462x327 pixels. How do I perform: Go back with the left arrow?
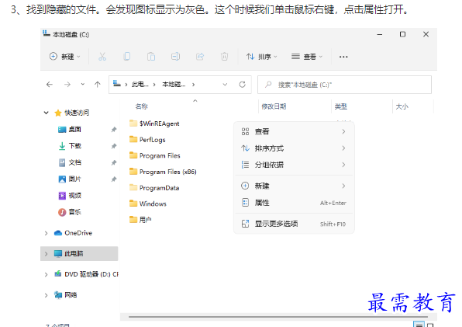tap(50, 85)
